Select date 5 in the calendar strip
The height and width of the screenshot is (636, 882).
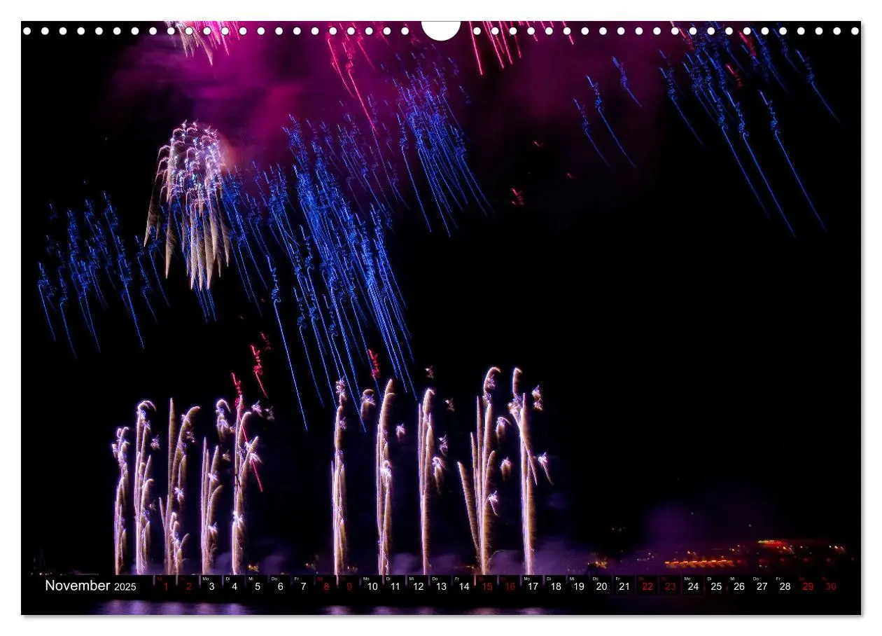[x=258, y=586]
